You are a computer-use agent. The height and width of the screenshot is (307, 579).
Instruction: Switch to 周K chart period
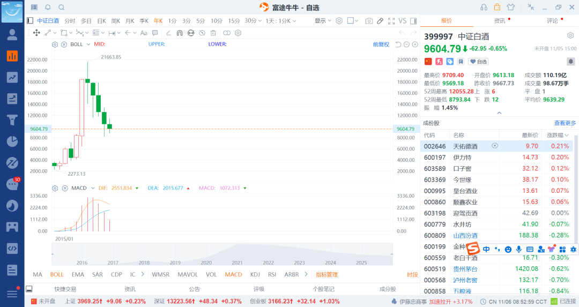[116, 21]
